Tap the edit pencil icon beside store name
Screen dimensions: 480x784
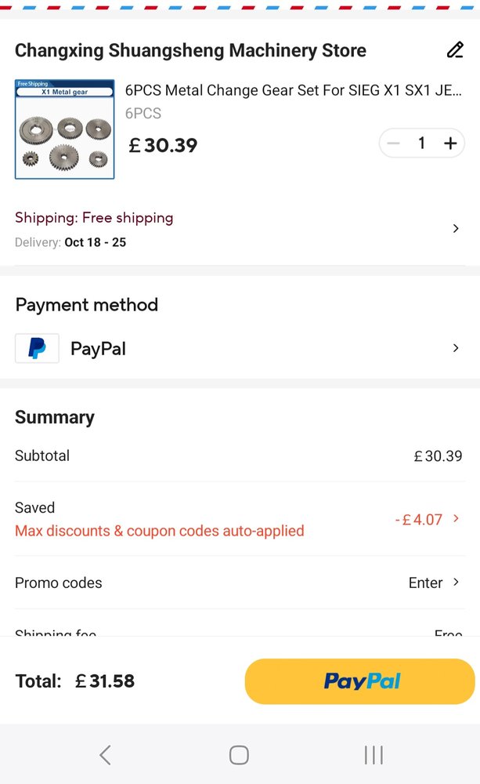455,50
